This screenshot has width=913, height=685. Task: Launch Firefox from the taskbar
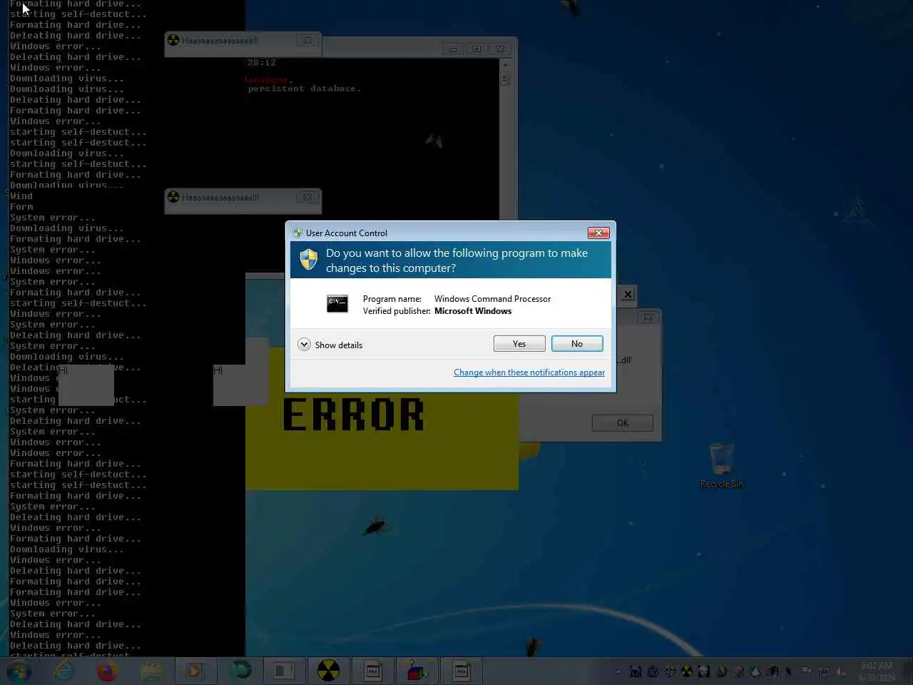tap(108, 671)
